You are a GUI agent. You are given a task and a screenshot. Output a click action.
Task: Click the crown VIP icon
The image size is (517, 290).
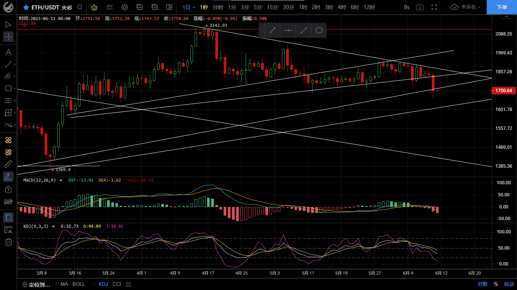pos(94,7)
